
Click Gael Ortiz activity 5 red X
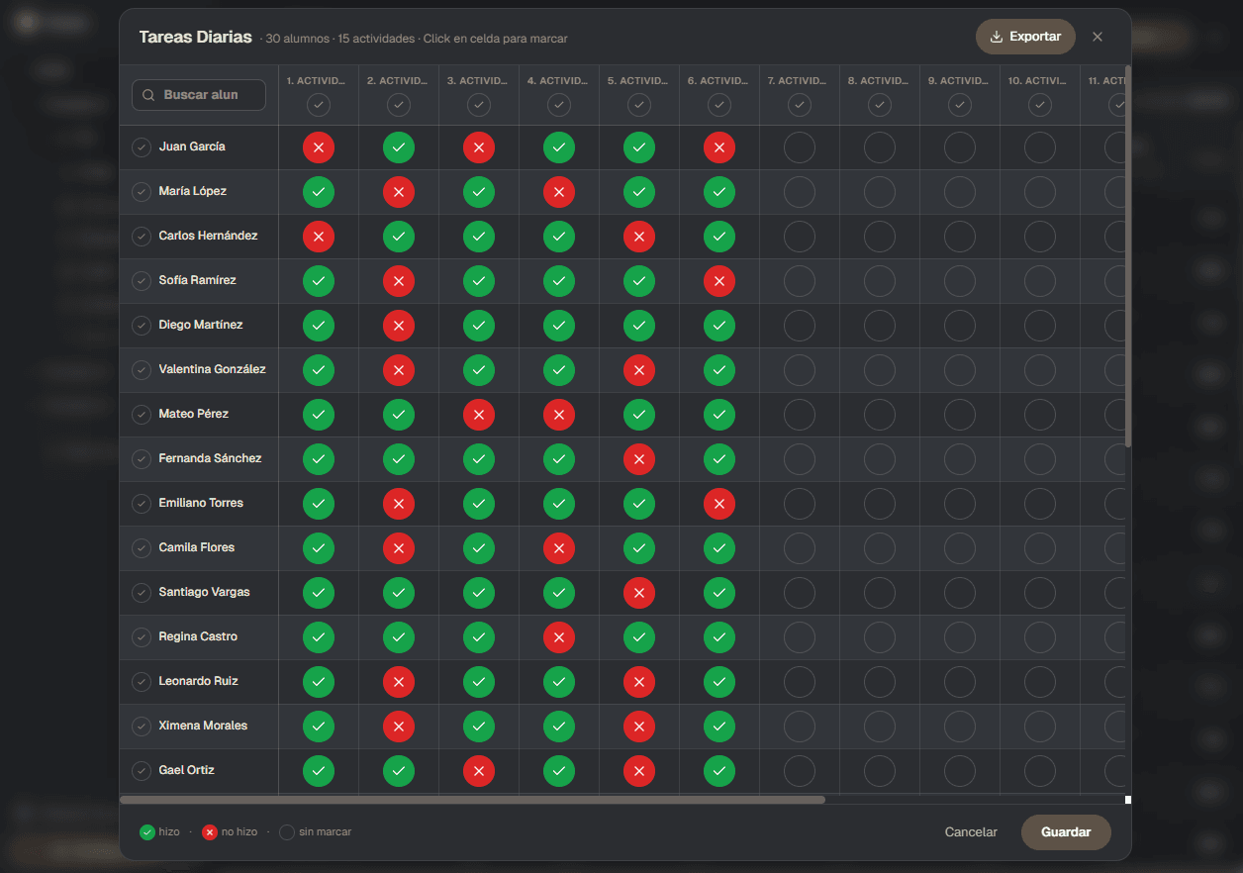[x=639, y=772]
